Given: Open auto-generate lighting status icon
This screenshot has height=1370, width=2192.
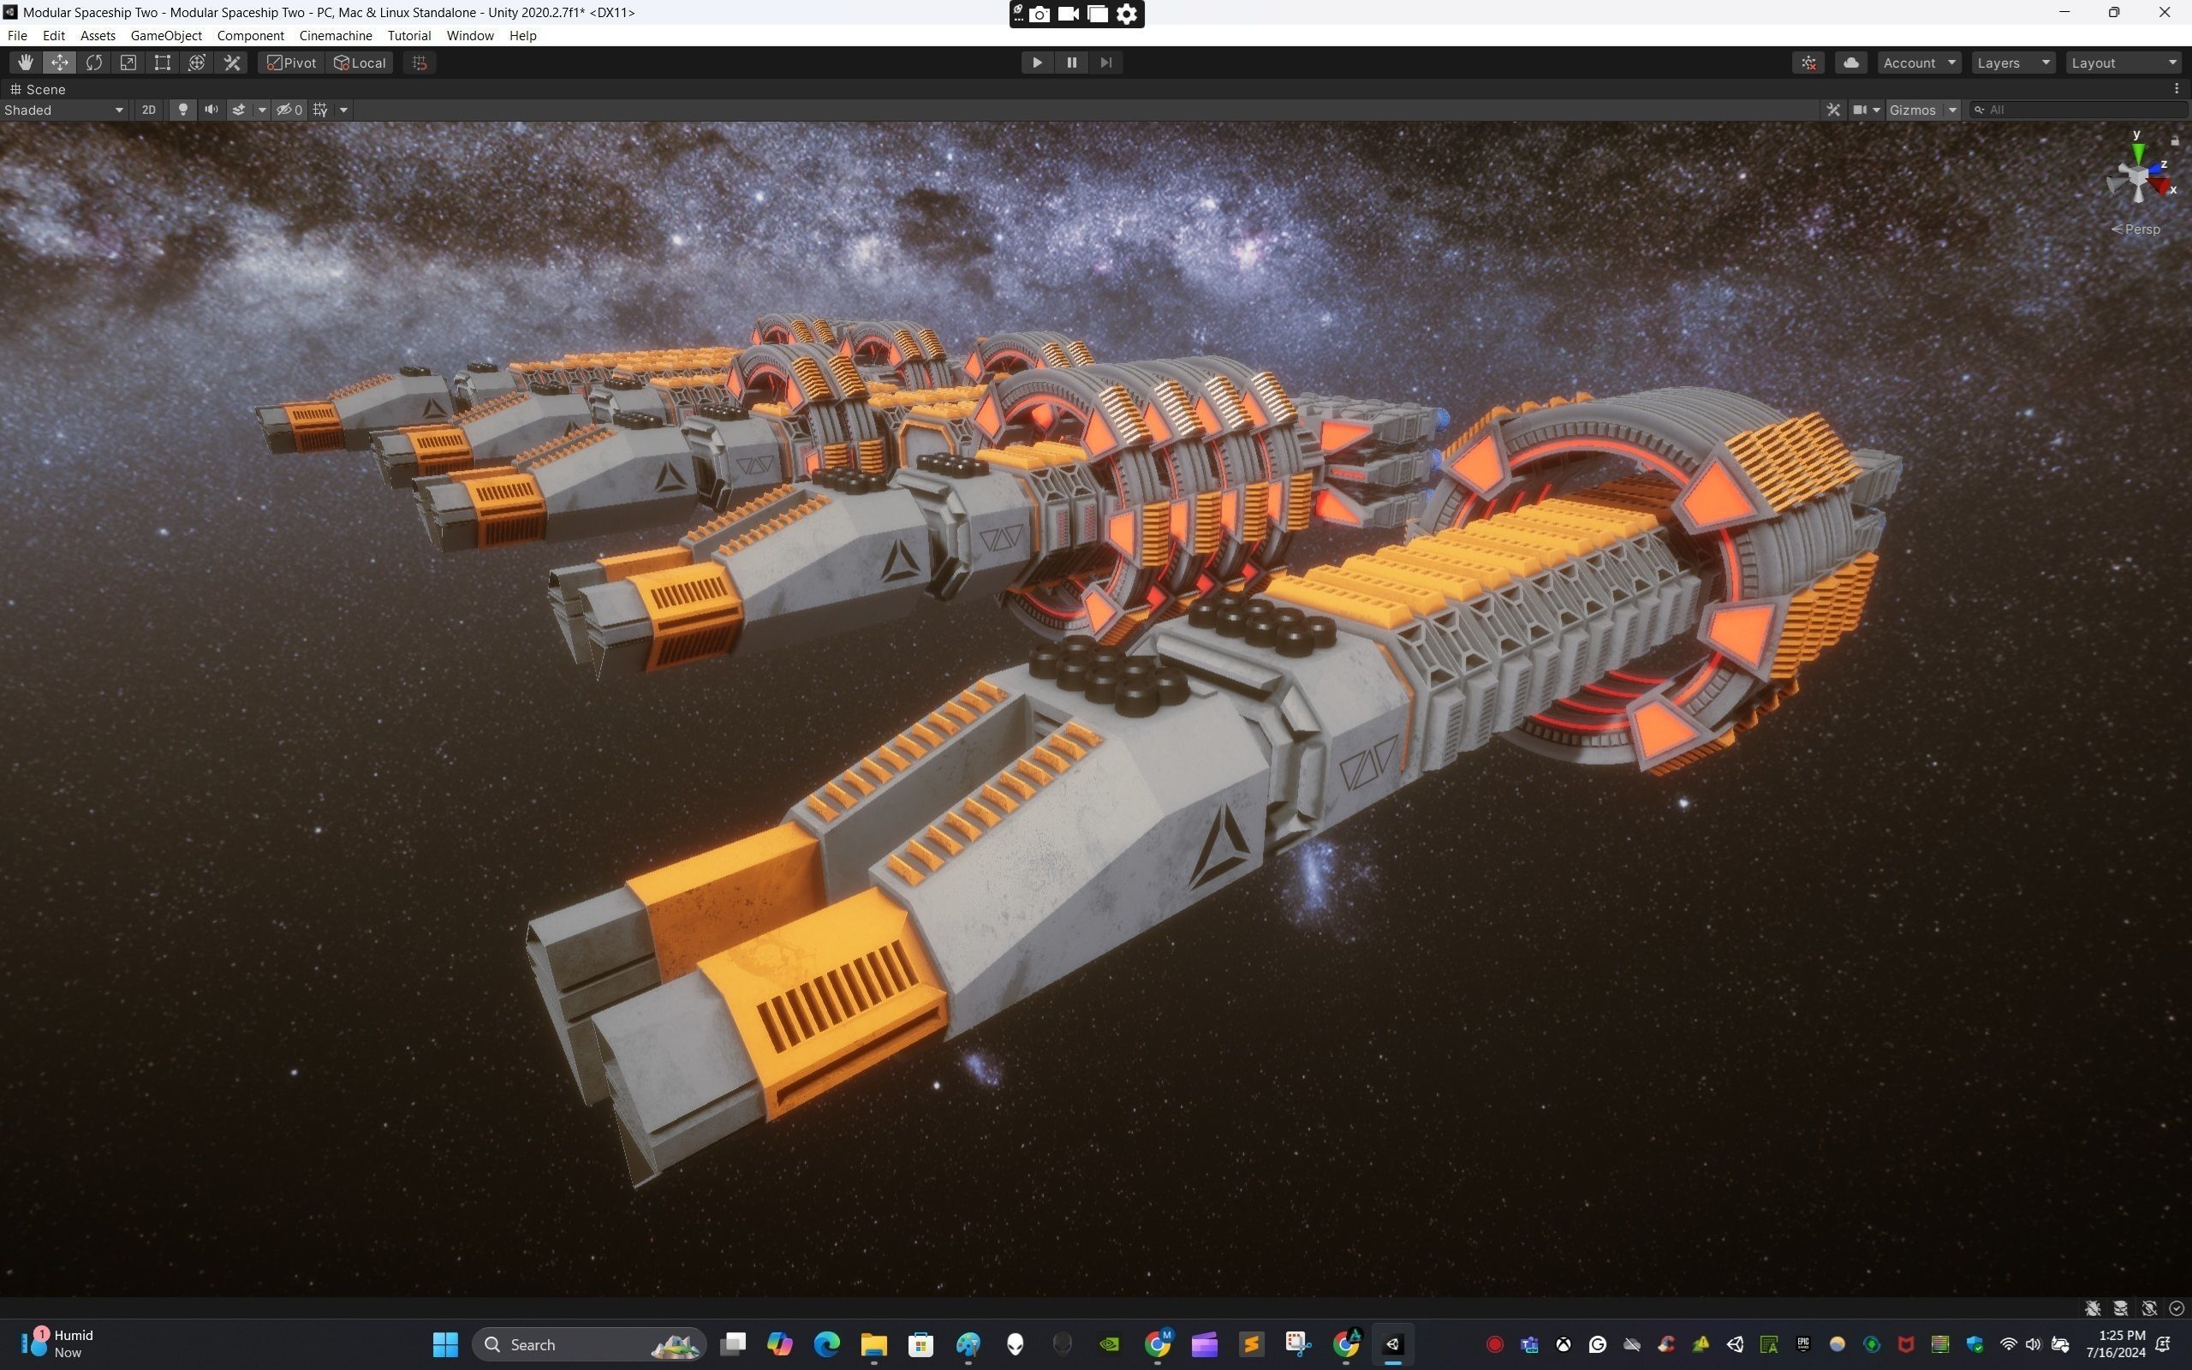Looking at the screenshot, I should click(2148, 1307).
